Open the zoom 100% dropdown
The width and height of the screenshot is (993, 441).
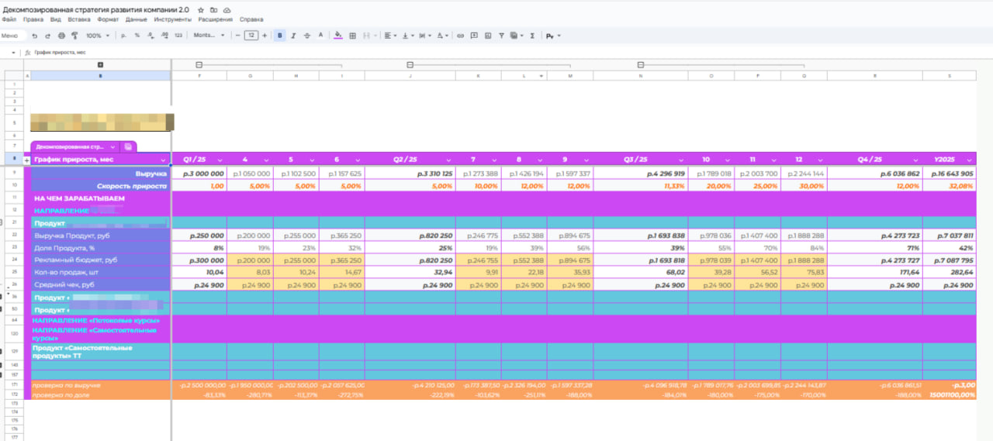click(97, 36)
